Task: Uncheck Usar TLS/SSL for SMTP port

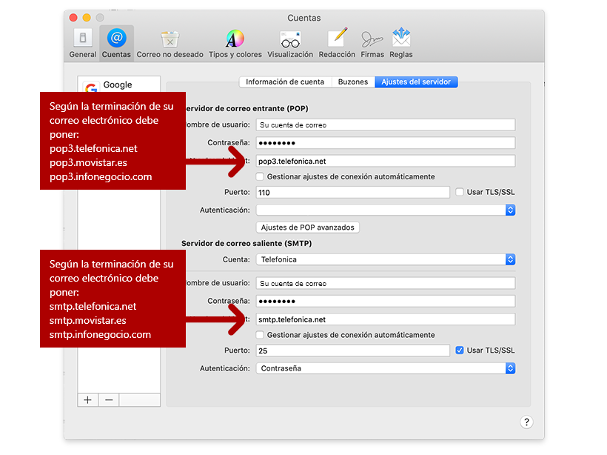Action: point(460,351)
